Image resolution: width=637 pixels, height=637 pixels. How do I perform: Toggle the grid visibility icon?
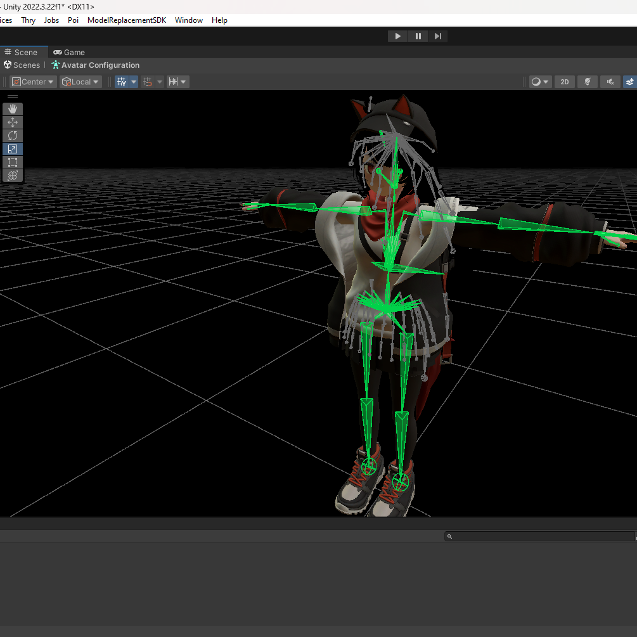122,82
